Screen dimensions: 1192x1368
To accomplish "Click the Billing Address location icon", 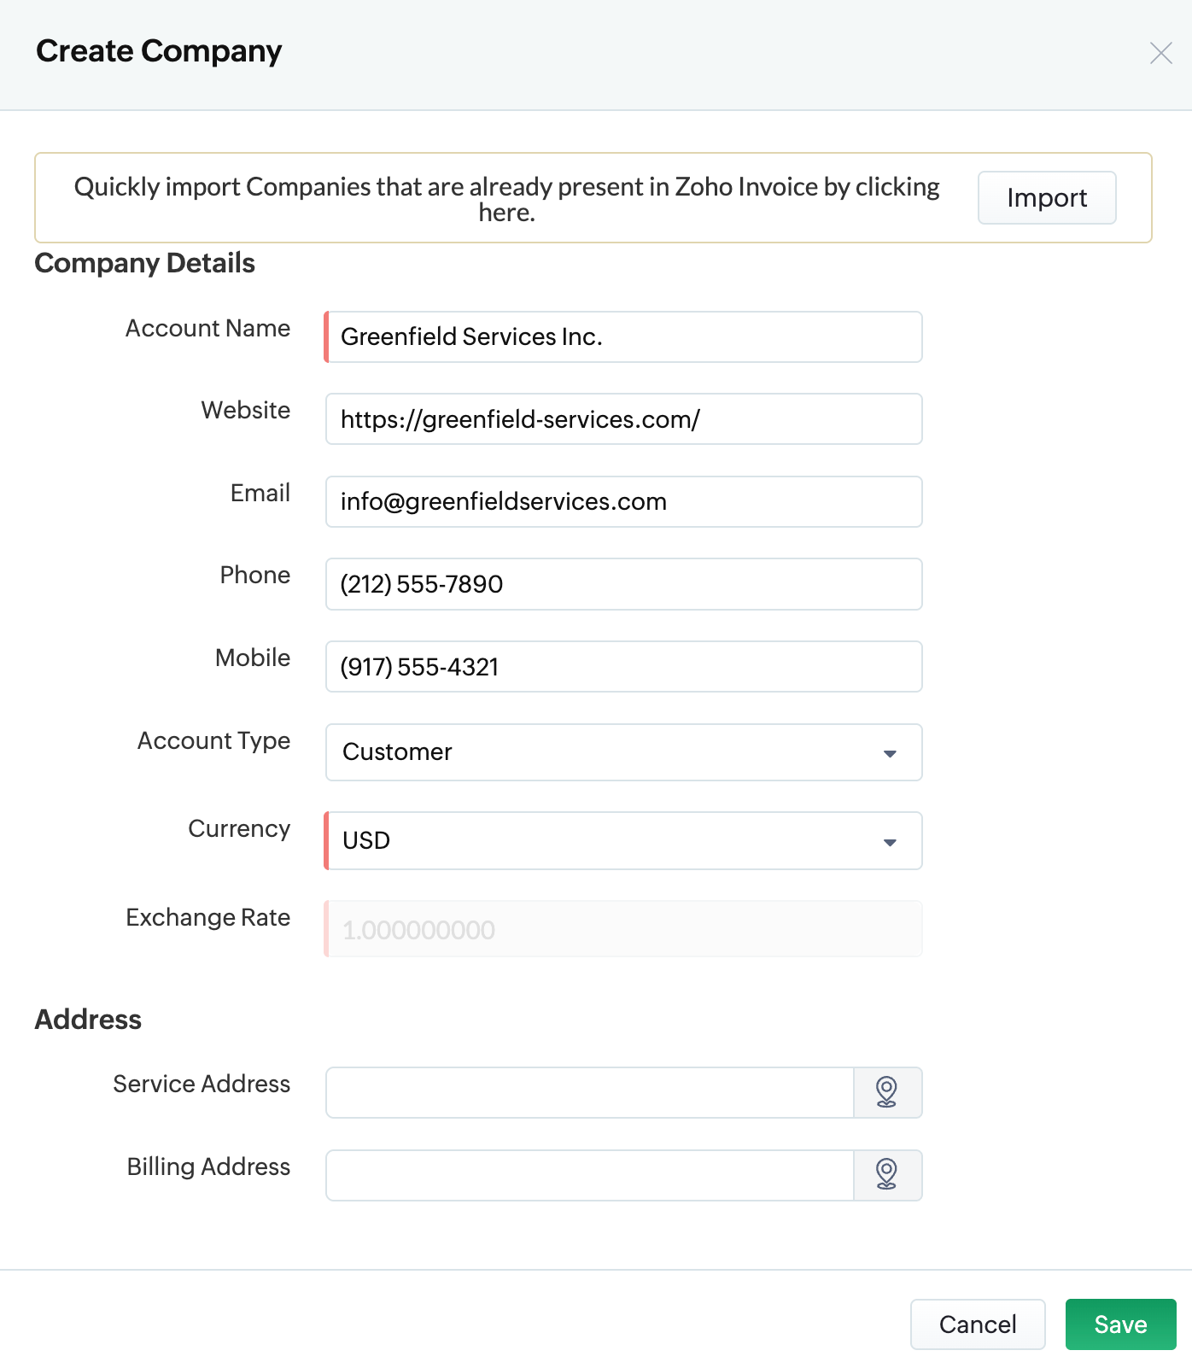I will click(887, 1175).
